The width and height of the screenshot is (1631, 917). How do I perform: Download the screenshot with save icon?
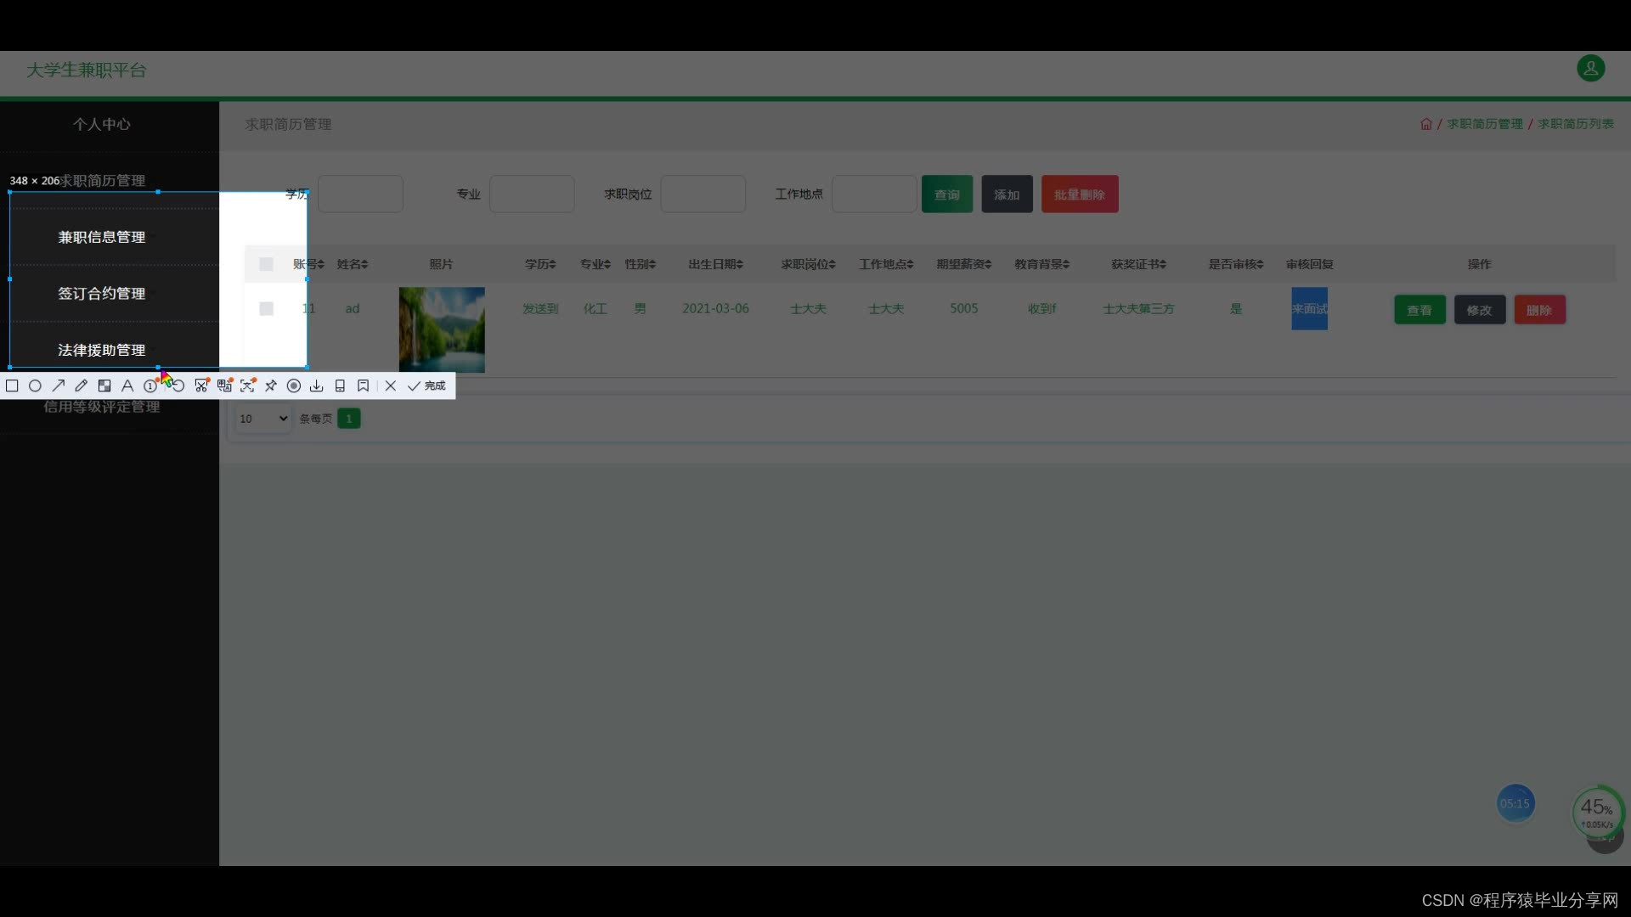[x=316, y=385]
